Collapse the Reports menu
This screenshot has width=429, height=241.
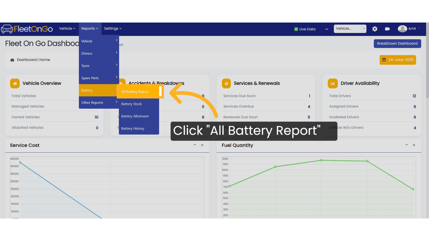(90, 29)
